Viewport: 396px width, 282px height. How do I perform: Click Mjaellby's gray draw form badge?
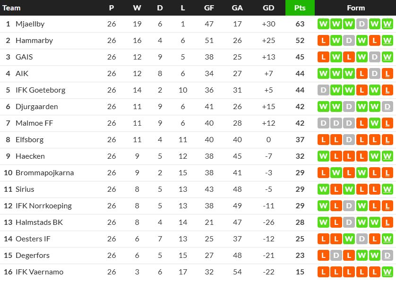(x=362, y=24)
